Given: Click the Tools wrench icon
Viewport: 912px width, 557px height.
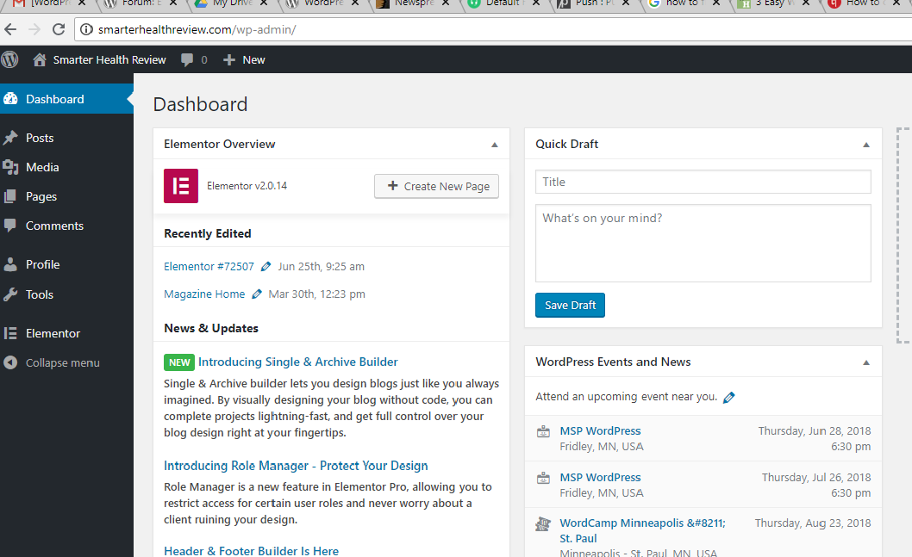Looking at the screenshot, I should tap(10, 294).
